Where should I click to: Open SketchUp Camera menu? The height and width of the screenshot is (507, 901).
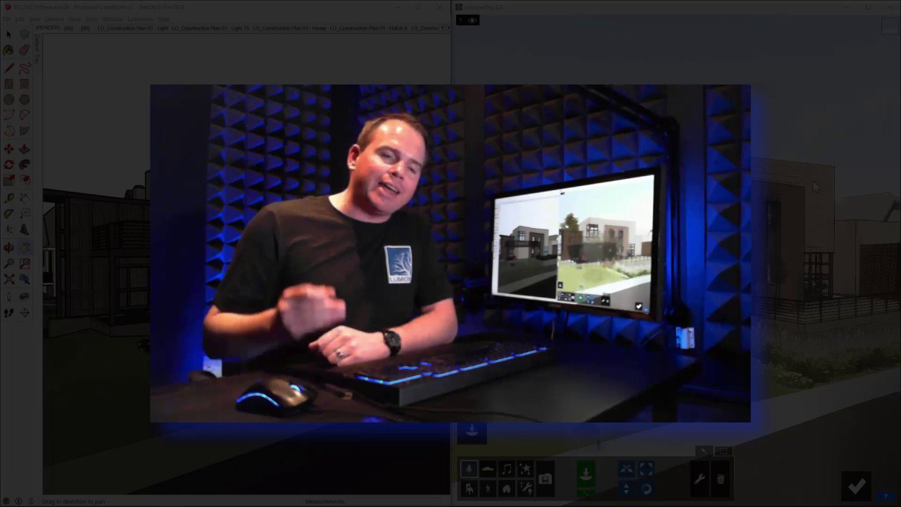(x=54, y=19)
